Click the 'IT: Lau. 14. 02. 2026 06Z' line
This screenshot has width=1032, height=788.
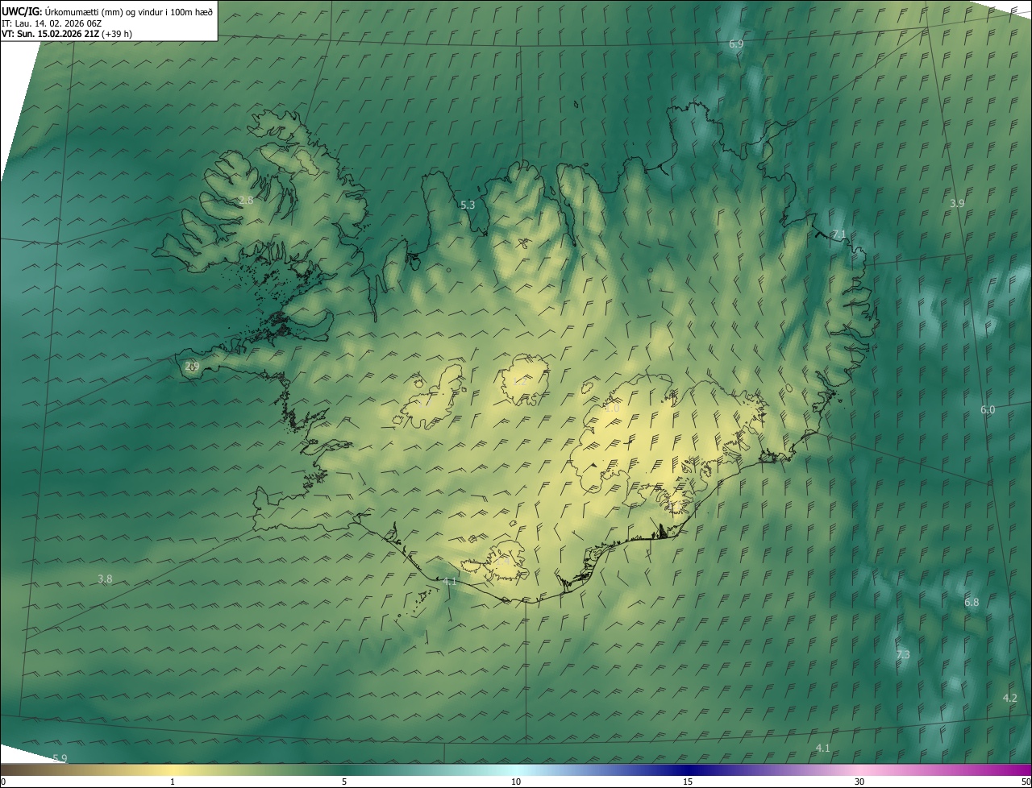pyautogui.click(x=53, y=23)
